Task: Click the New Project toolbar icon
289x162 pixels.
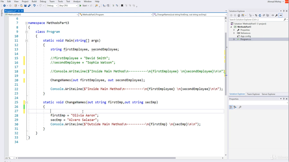Action: pyautogui.click(x=16, y=6)
